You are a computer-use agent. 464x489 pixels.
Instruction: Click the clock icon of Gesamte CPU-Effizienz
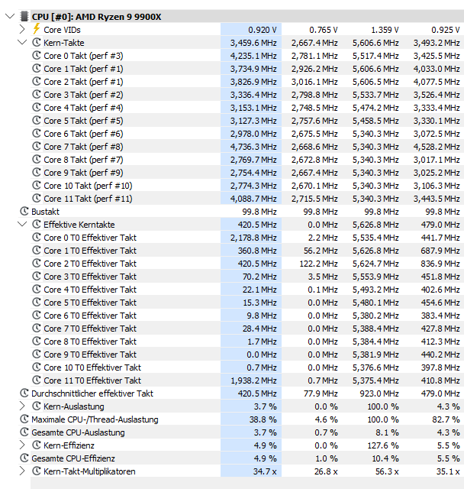[24, 458]
